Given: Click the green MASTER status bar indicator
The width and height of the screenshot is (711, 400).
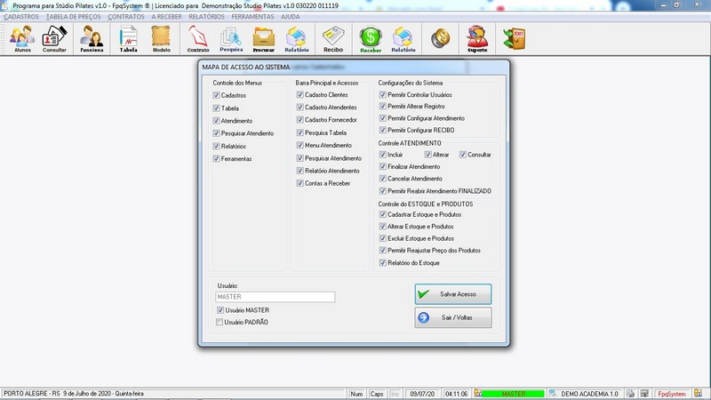Looking at the screenshot, I should (x=514, y=394).
